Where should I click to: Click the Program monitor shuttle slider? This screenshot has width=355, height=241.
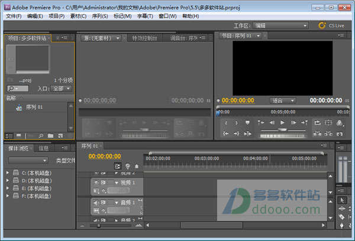pyautogui.click(x=283, y=130)
